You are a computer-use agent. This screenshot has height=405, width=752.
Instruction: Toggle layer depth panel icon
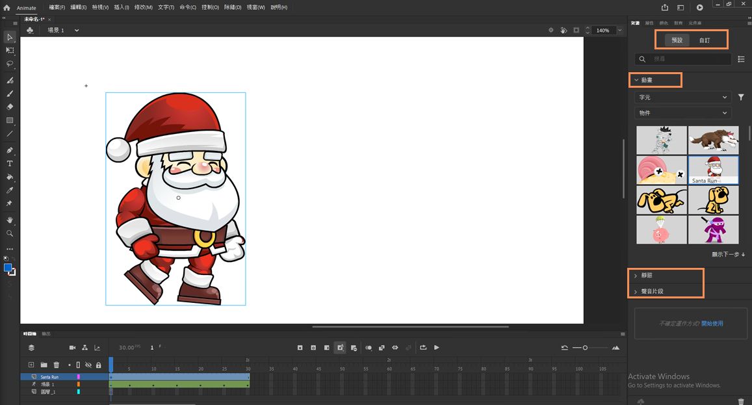(97, 347)
